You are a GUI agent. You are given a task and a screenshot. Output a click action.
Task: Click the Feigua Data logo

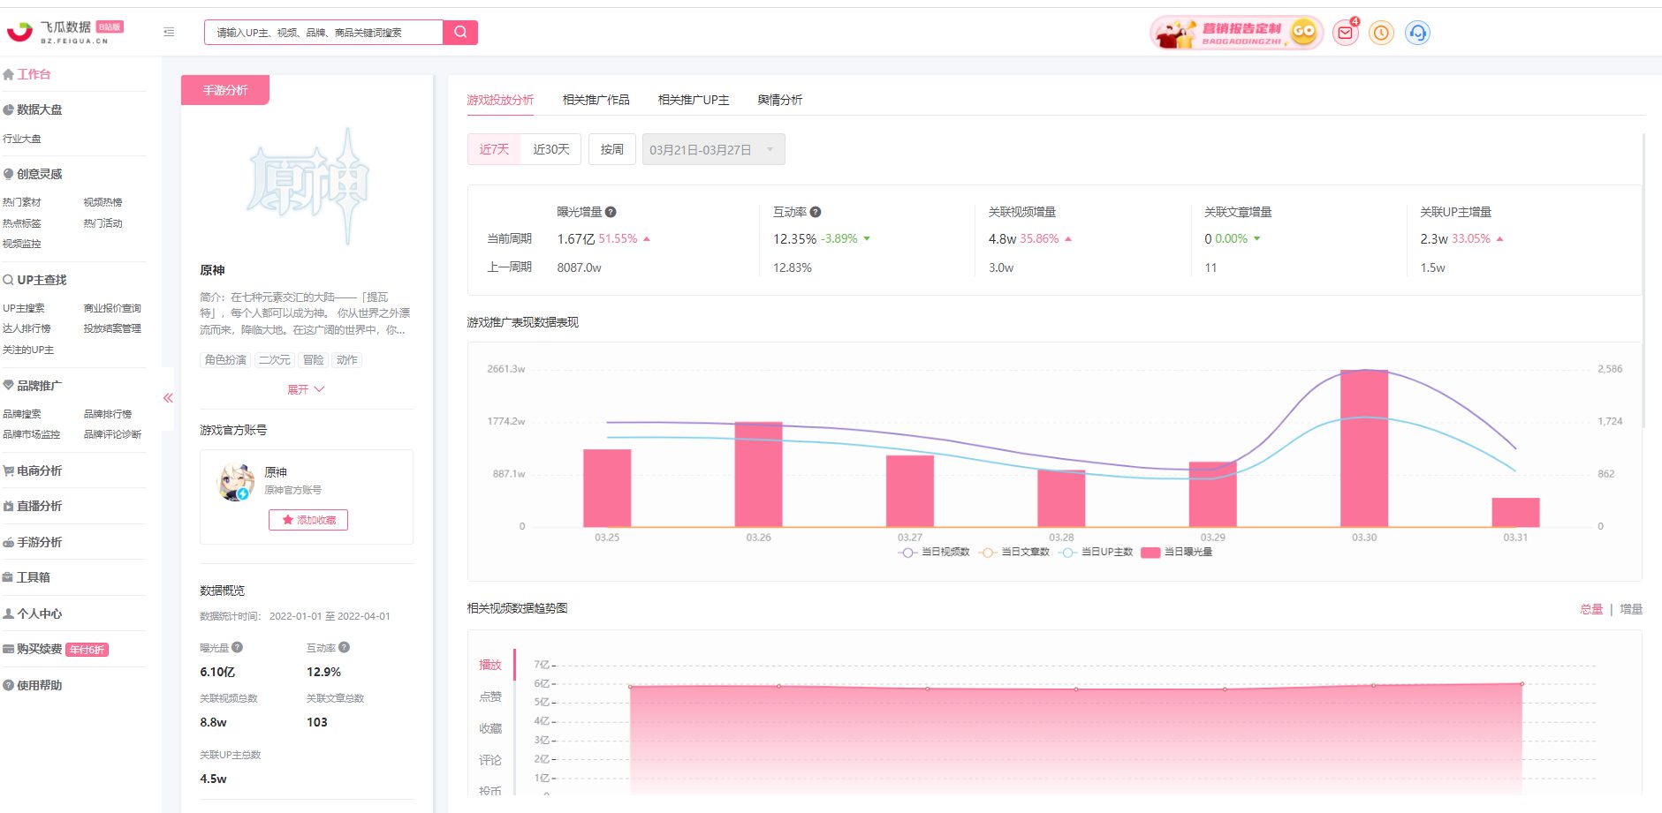(x=65, y=33)
